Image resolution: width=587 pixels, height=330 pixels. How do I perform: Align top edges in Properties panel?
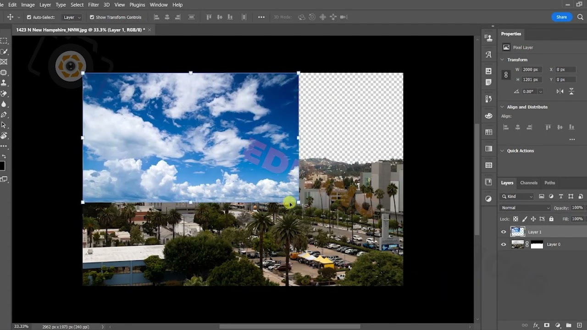pyautogui.click(x=548, y=127)
